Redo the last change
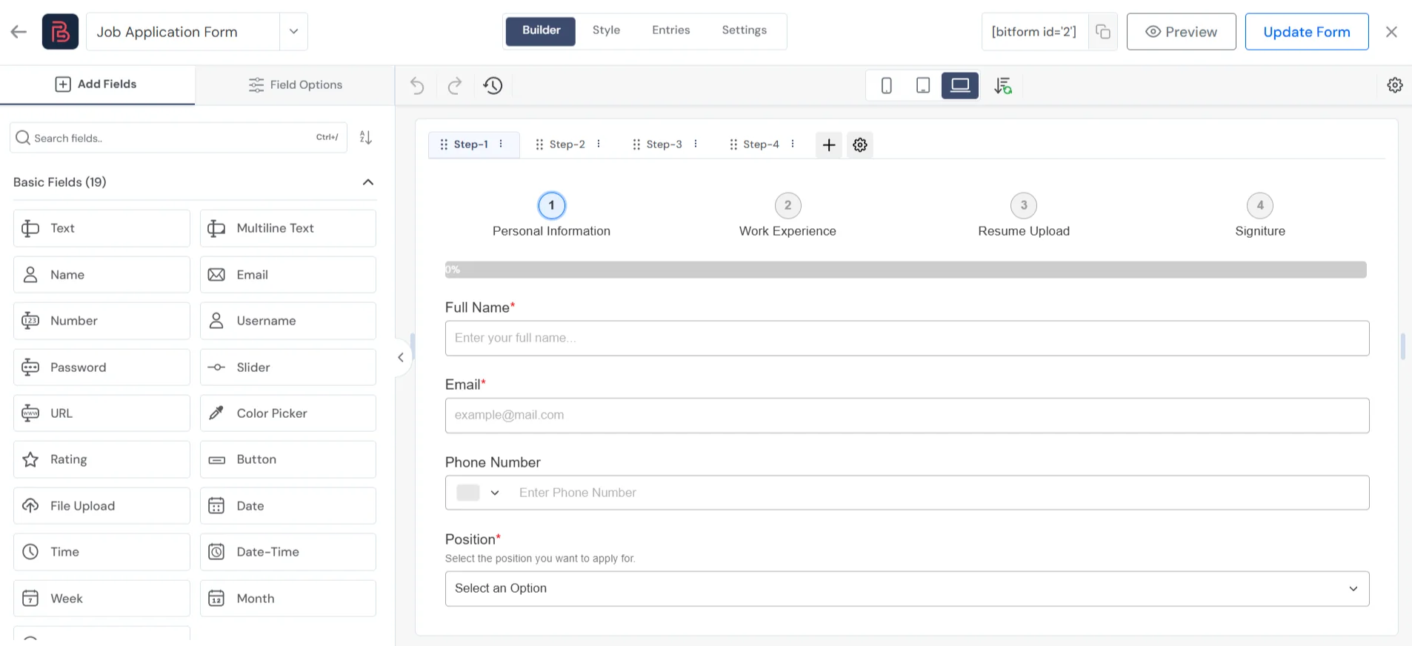This screenshot has width=1412, height=646. [455, 86]
